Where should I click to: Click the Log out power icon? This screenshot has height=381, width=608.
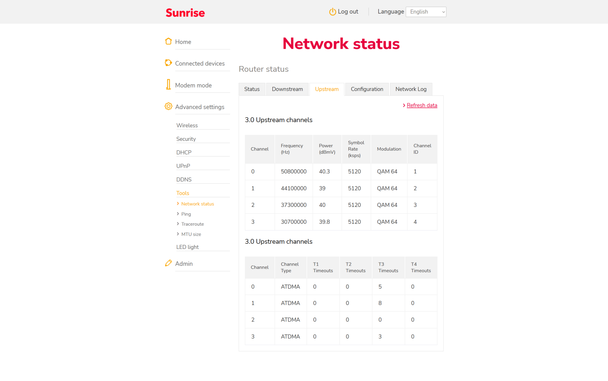(332, 12)
